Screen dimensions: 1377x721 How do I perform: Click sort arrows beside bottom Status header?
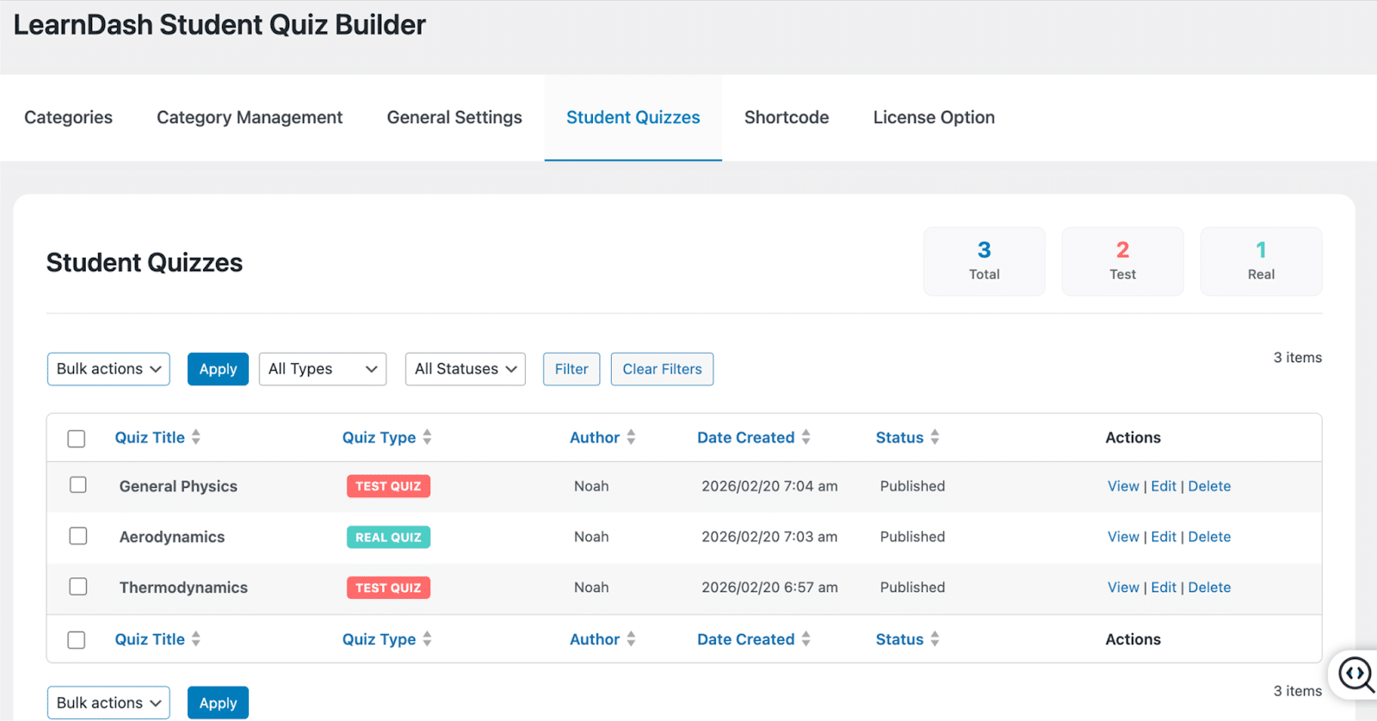[x=935, y=639]
